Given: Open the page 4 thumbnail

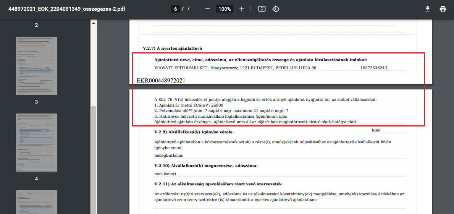Looking at the screenshot, I should 36,142.
